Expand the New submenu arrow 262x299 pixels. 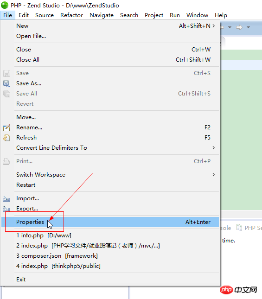coord(214,26)
